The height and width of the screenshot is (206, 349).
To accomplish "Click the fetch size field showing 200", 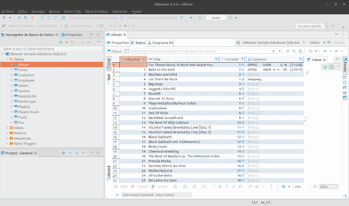I will point(301,187).
